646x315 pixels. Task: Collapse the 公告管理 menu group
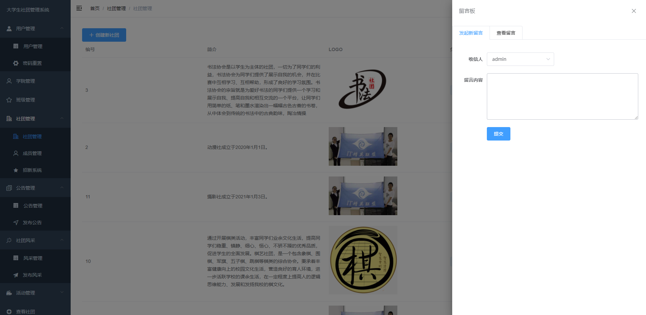click(x=62, y=188)
